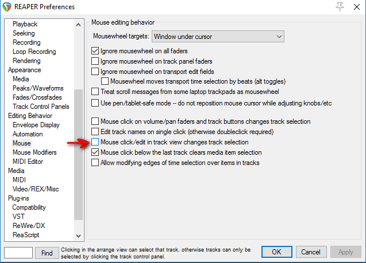The width and height of the screenshot is (366, 263).
Task: Select Editing Behavior category
Action: [30, 116]
